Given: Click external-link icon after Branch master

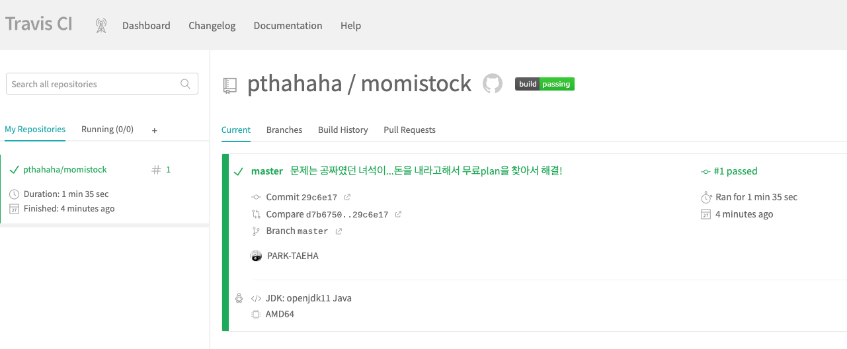Looking at the screenshot, I should [339, 231].
